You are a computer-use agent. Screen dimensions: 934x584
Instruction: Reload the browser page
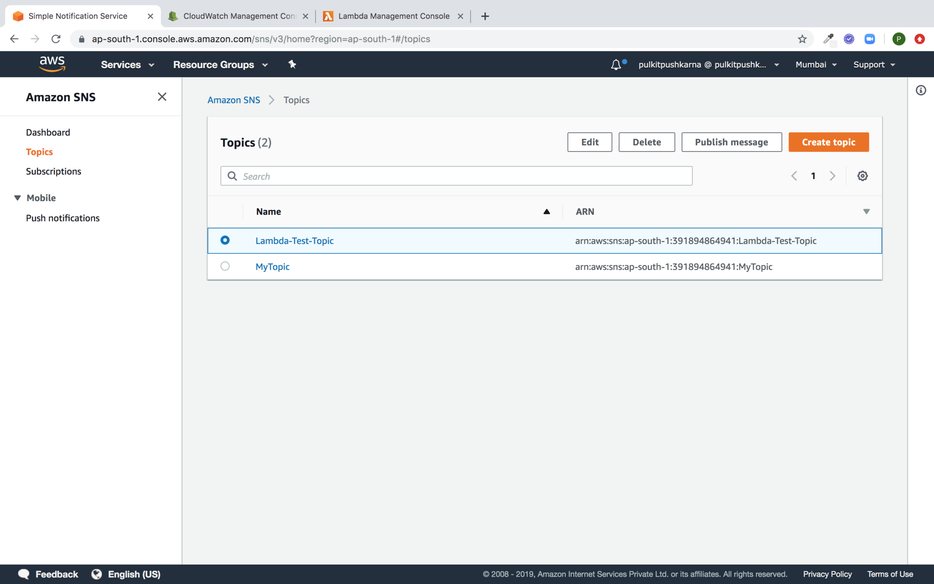click(x=56, y=39)
